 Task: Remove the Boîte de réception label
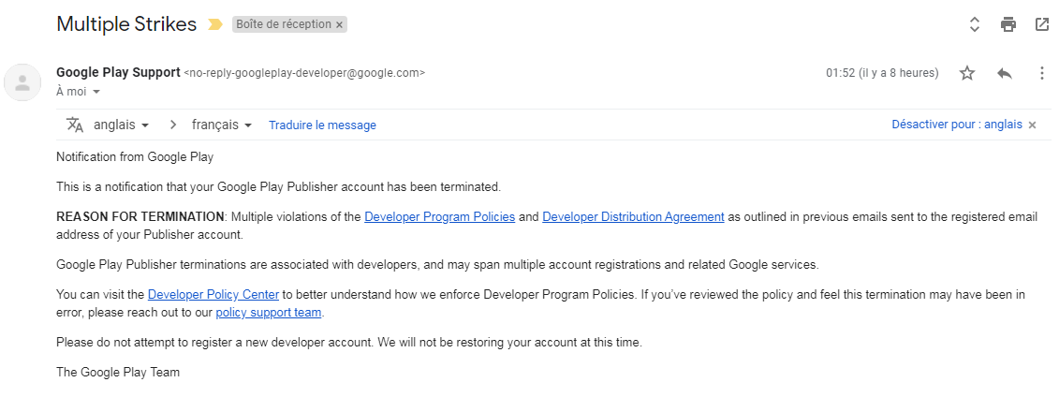pos(339,25)
